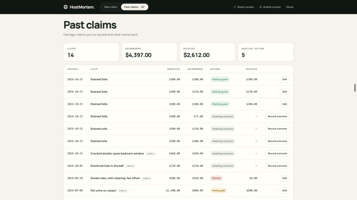The image size is (357, 200).
Task: Click 'Smoke odor, with cleaning-fee offset' claim name
Action: pos(115,178)
